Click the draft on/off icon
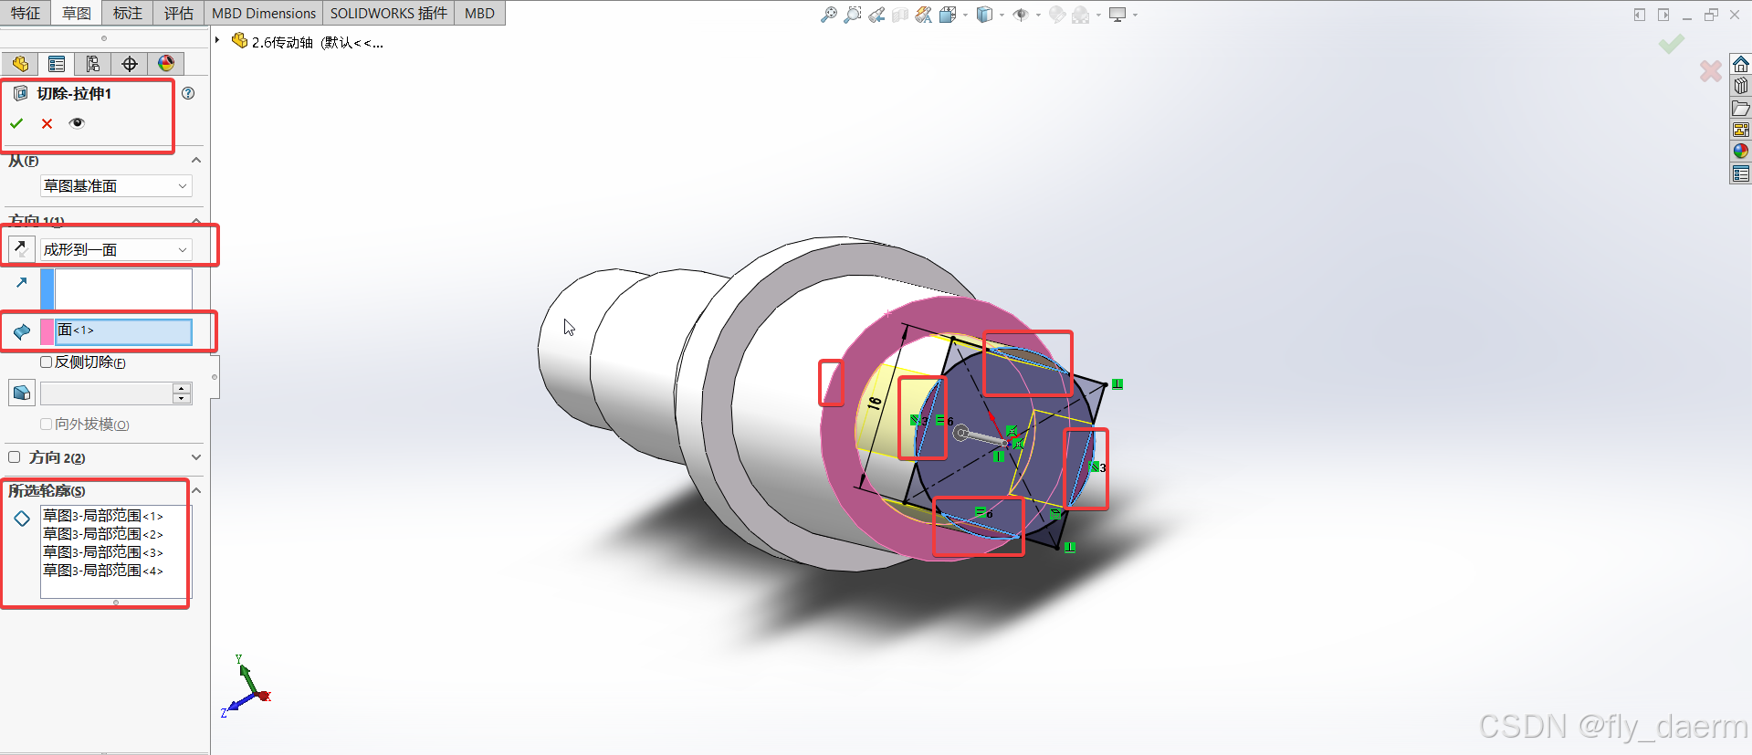This screenshot has width=1752, height=755. 22,393
